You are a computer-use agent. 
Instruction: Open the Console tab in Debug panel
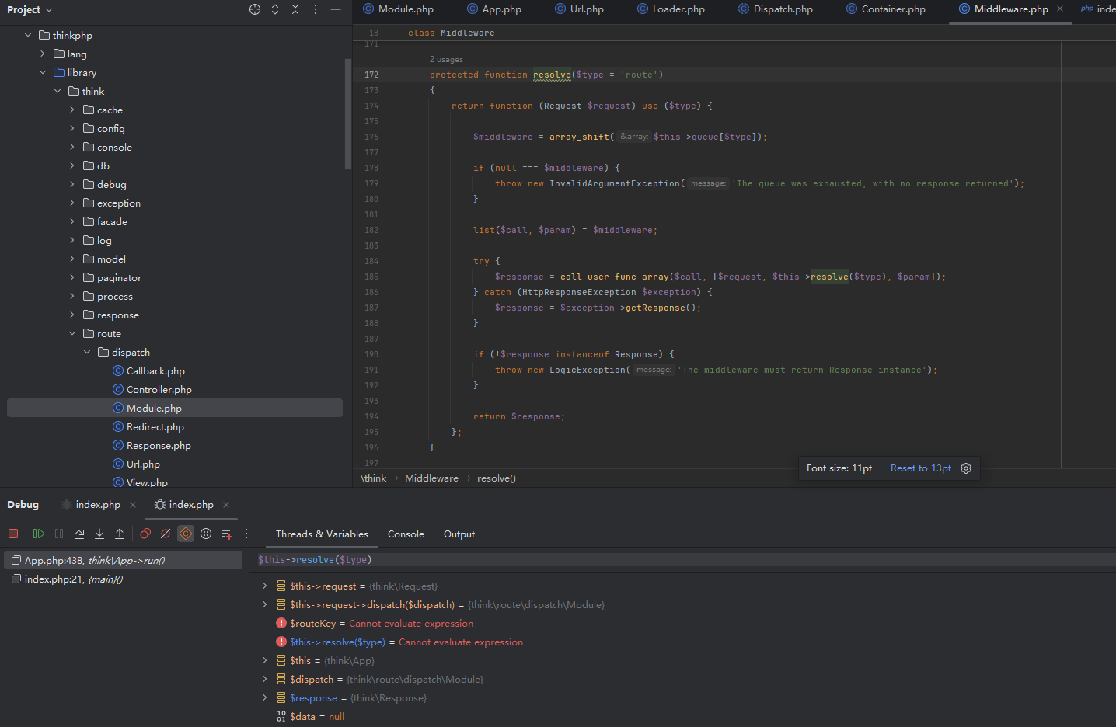(x=406, y=534)
